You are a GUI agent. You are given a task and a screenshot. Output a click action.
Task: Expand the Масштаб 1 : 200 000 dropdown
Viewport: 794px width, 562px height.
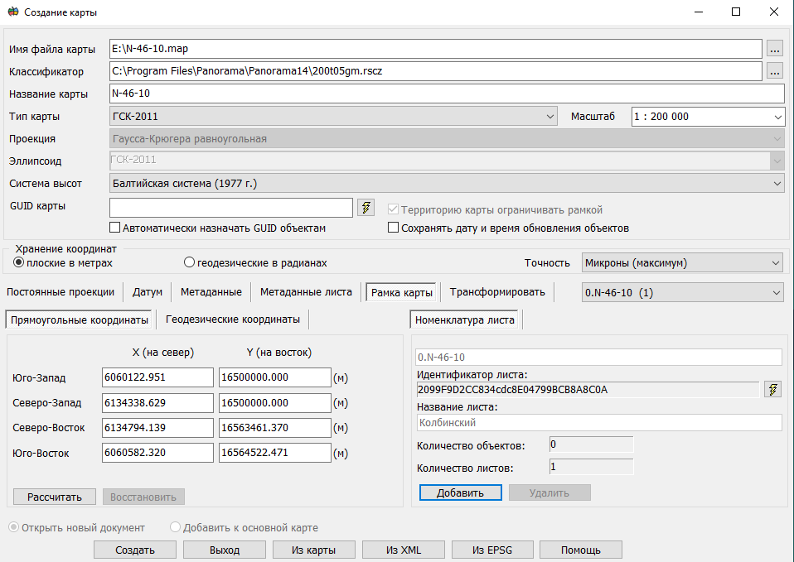pyautogui.click(x=707, y=117)
